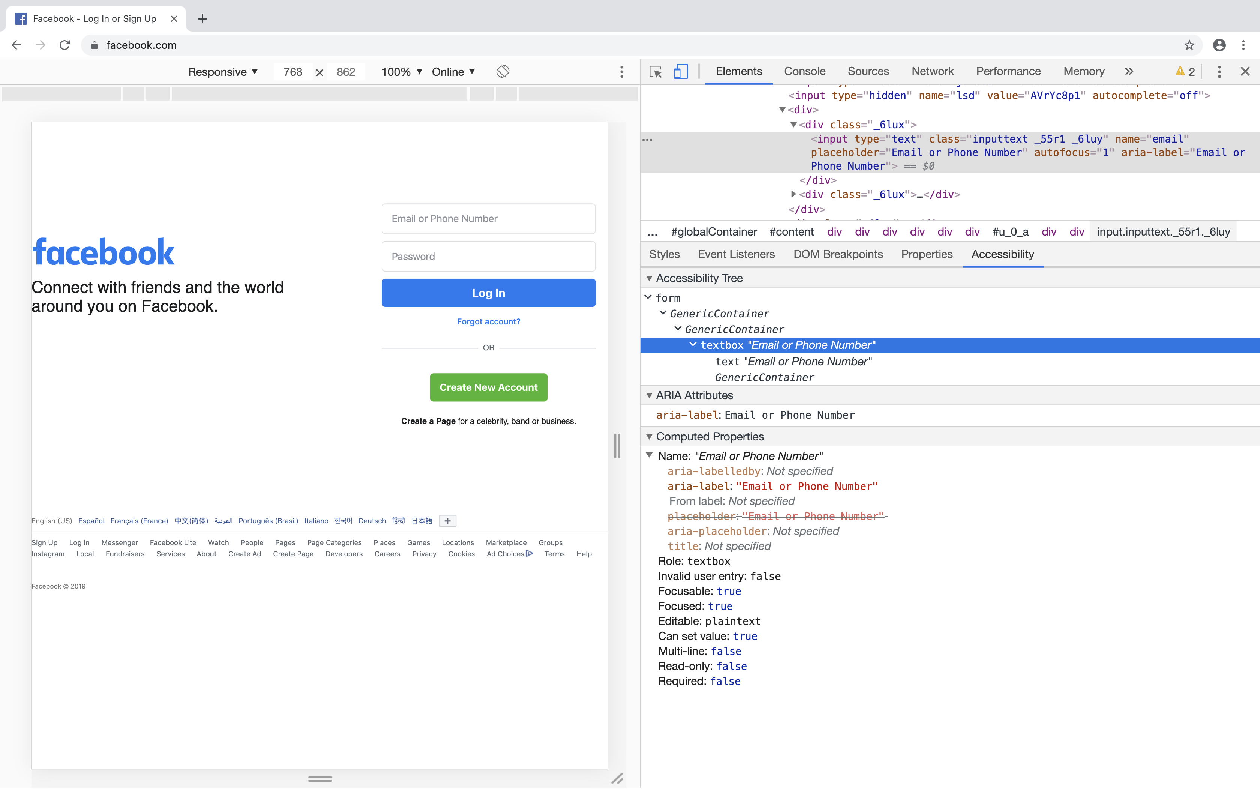The height and width of the screenshot is (790, 1260).
Task: Open the Forgot account? link
Action: (x=488, y=321)
